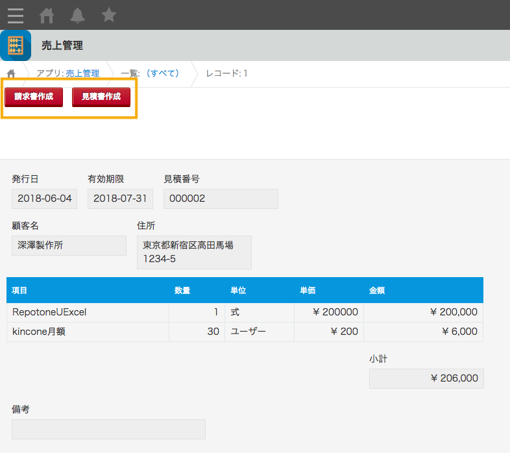Open the hamburger menu icon
Viewport: 510px width, 453px height.
16,16
